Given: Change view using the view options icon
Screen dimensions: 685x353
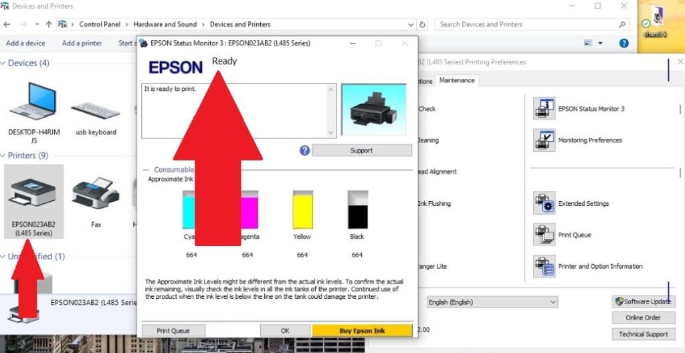Looking at the screenshot, I should click(588, 43).
